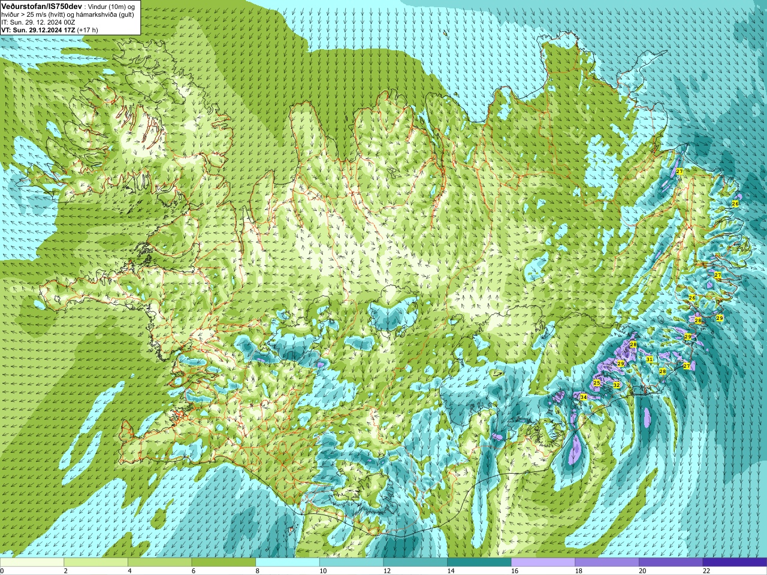The width and height of the screenshot is (767, 575).
Task: Select the 4–6 m/s green legend swatch
Action: (x=159, y=562)
